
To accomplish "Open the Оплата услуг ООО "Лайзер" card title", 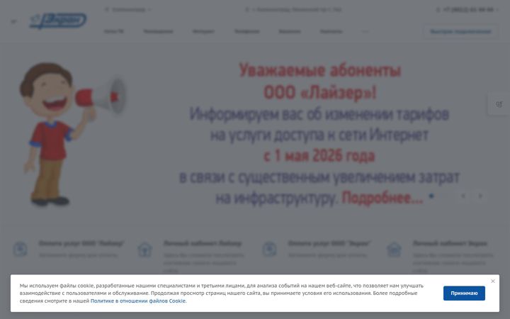I will [81, 243].
